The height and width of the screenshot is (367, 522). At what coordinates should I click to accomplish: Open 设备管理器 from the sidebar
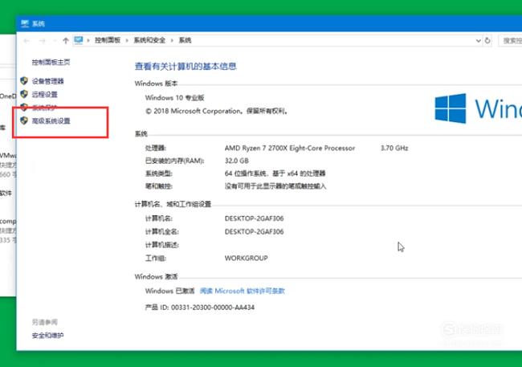point(47,81)
